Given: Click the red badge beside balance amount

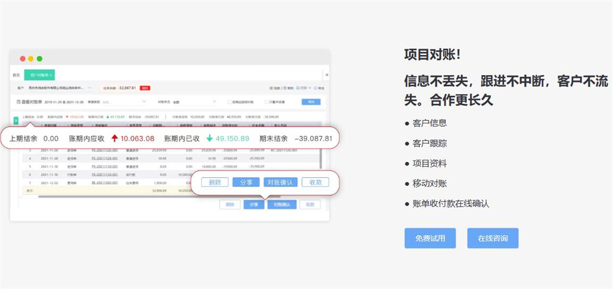Looking at the screenshot, I should 145,88.
